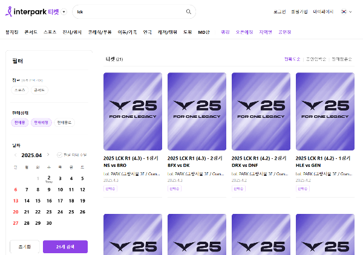Open the dropdown arrow beside the Interpark logo
The image size is (363, 255).
(x=64, y=12)
